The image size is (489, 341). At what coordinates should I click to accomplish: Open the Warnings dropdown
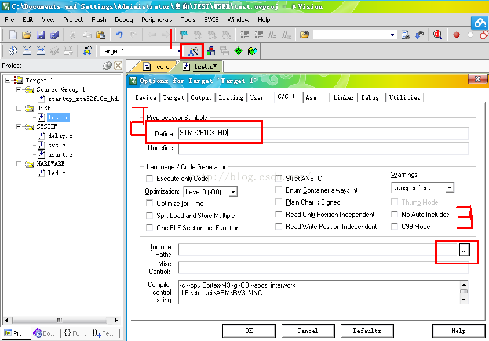[x=450, y=188]
